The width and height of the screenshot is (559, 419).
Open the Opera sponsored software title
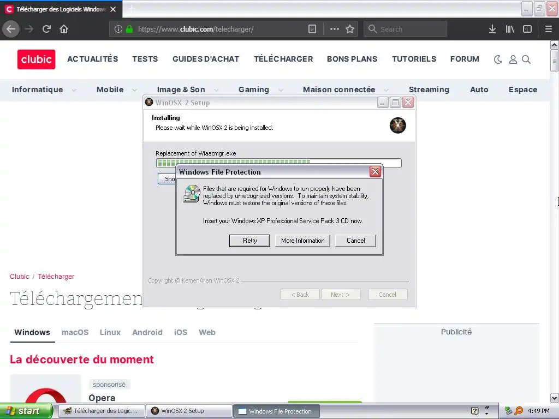pos(102,398)
